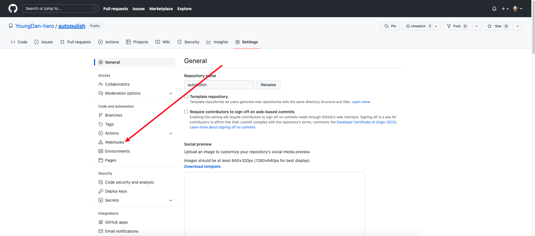Open the Projects tab
The width and height of the screenshot is (535, 236).
(x=137, y=42)
